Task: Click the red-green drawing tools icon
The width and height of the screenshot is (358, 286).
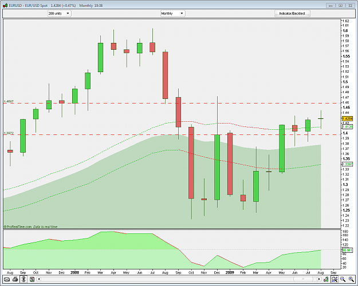Action: (x=326, y=279)
